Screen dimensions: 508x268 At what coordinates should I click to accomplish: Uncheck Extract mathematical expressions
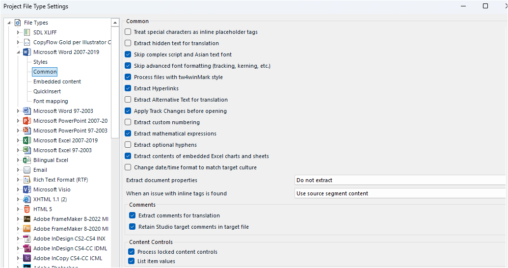[x=128, y=134]
